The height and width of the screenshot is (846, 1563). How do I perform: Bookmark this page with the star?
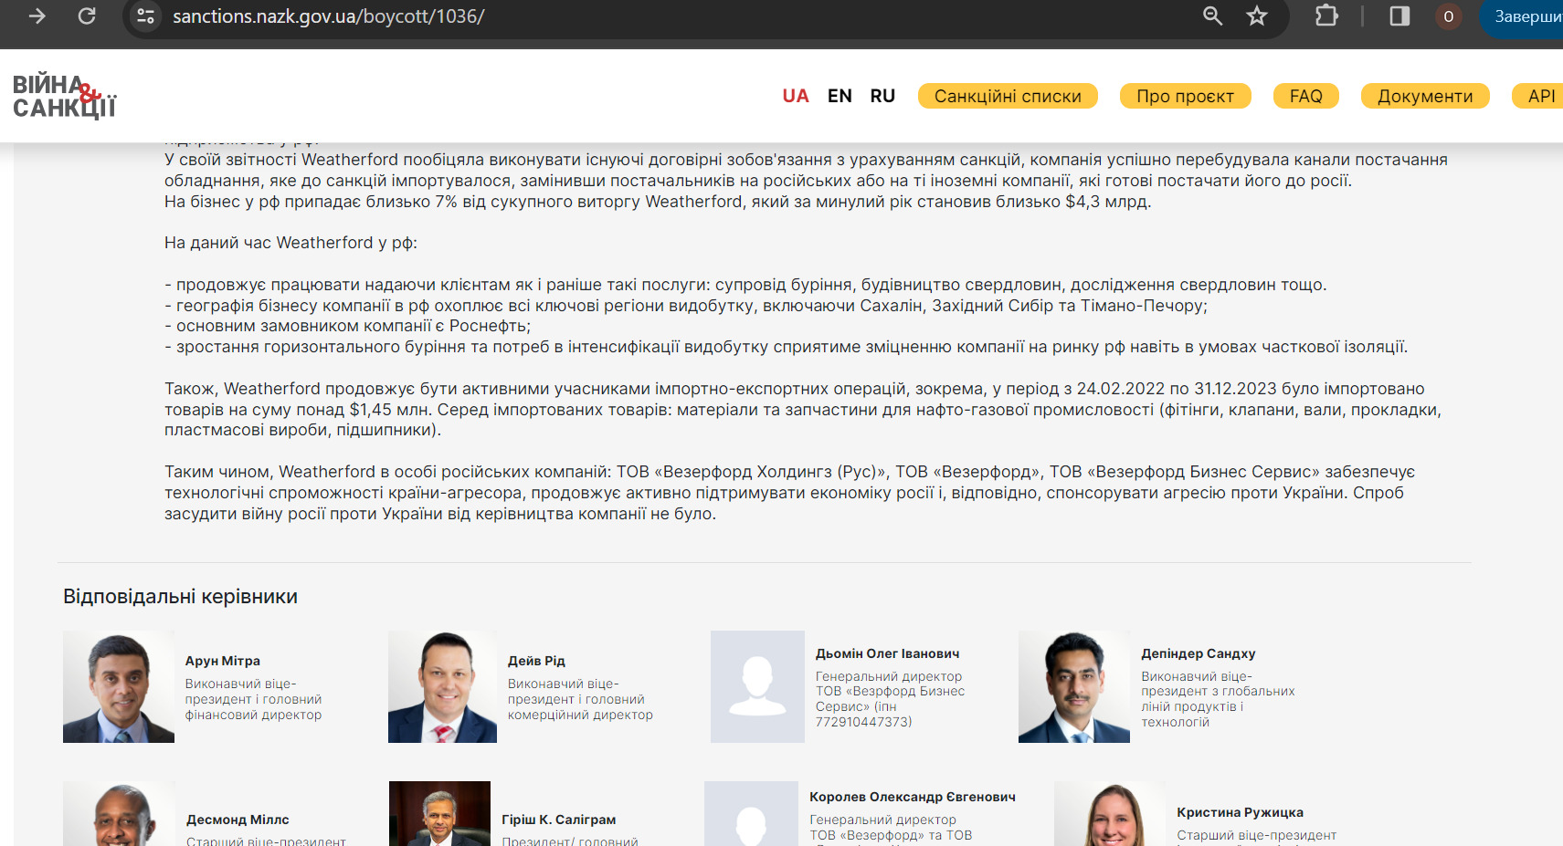click(1257, 16)
